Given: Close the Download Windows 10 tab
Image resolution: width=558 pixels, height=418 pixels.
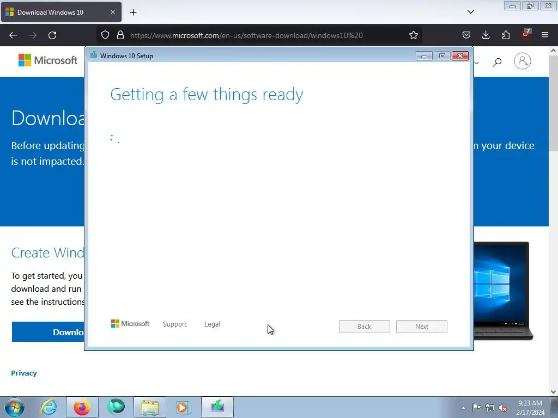Looking at the screenshot, I should [x=112, y=12].
